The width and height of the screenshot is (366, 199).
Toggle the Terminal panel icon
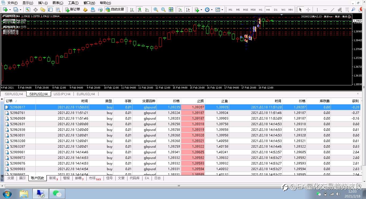(50, 10)
